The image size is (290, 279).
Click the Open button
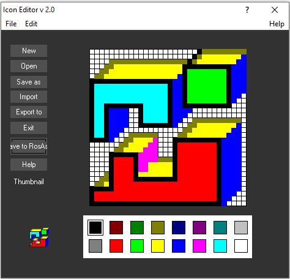[29, 66]
